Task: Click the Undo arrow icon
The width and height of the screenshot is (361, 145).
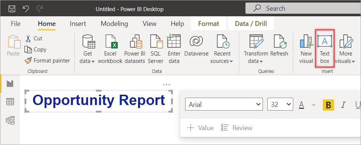Action: tap(26, 9)
